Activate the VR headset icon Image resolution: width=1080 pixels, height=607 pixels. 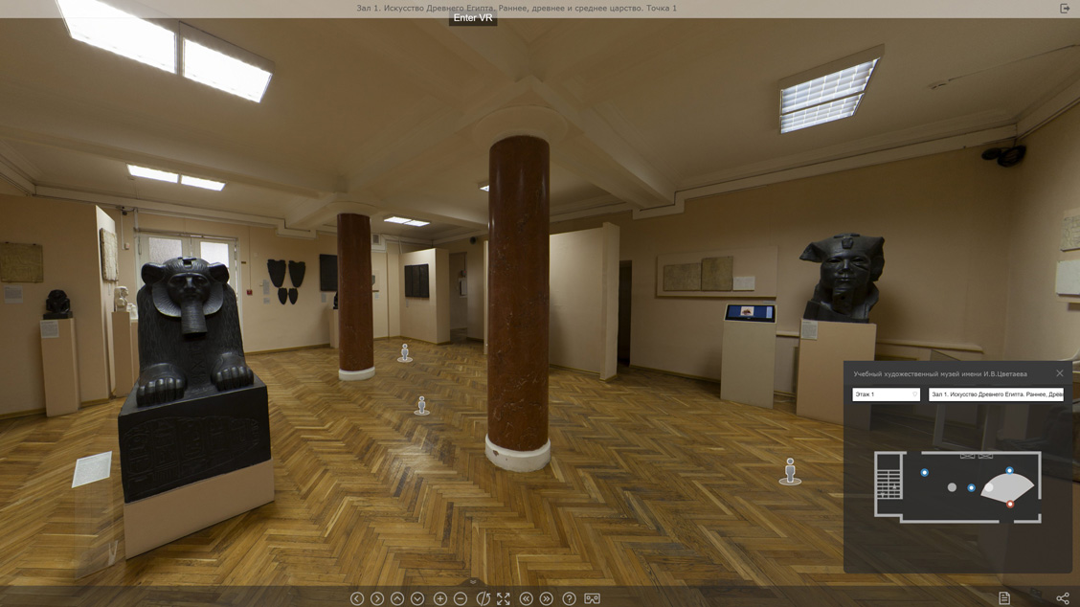click(x=592, y=598)
